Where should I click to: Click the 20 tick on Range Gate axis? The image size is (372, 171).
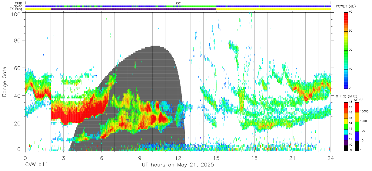point(18,123)
